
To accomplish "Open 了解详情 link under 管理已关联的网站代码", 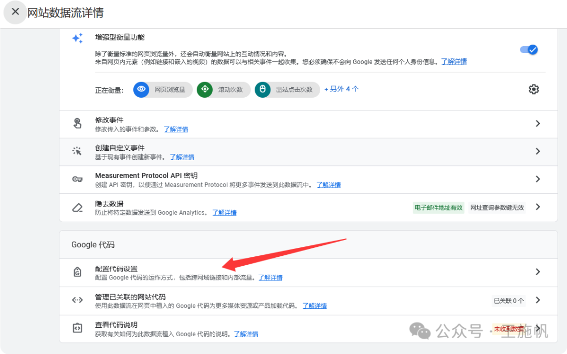I will 314,306.
